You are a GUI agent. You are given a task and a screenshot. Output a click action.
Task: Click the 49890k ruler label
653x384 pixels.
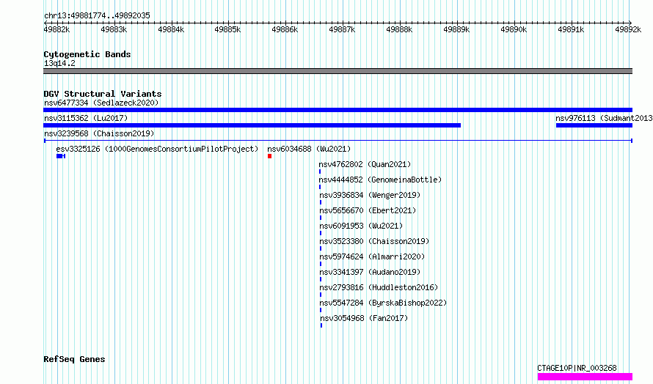(x=514, y=29)
